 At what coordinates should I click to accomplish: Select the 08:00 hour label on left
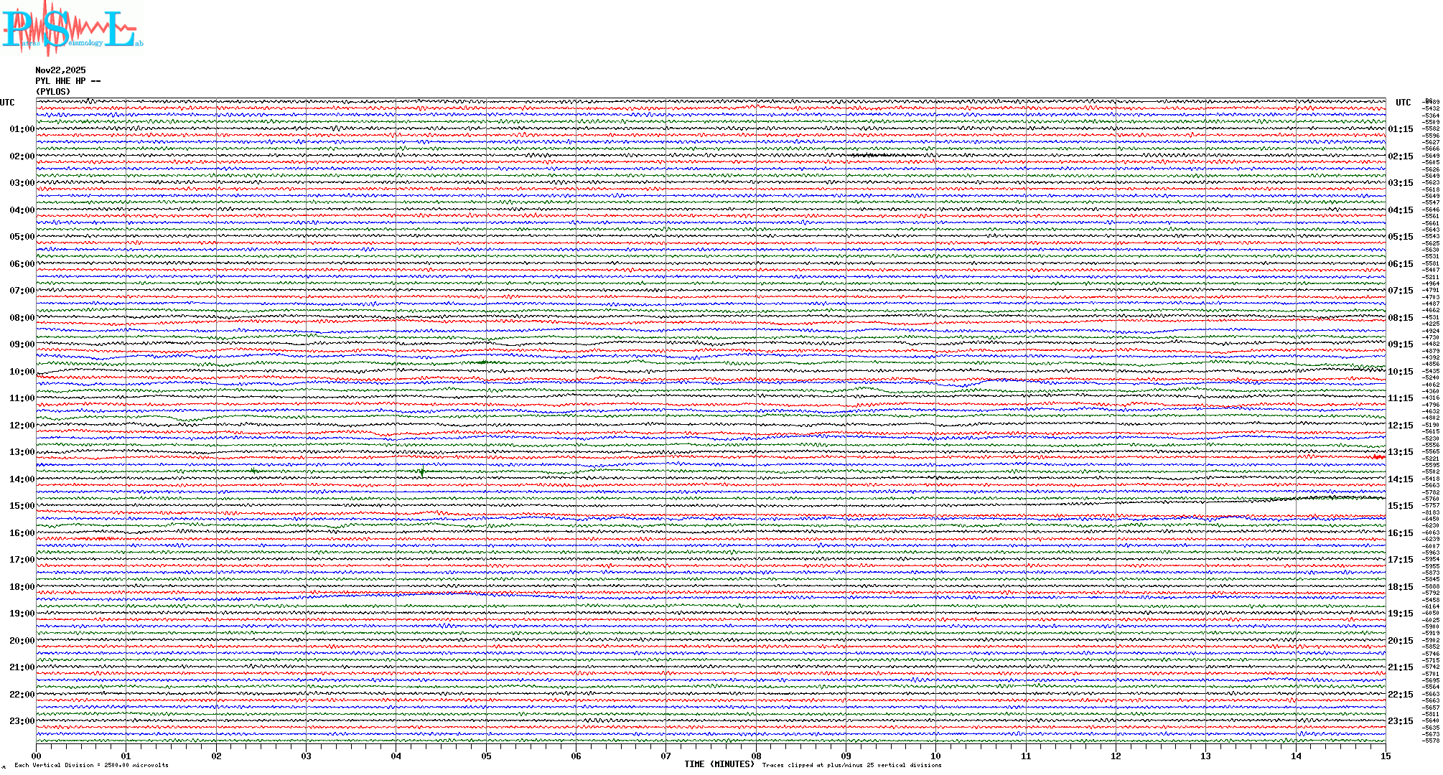coord(22,318)
